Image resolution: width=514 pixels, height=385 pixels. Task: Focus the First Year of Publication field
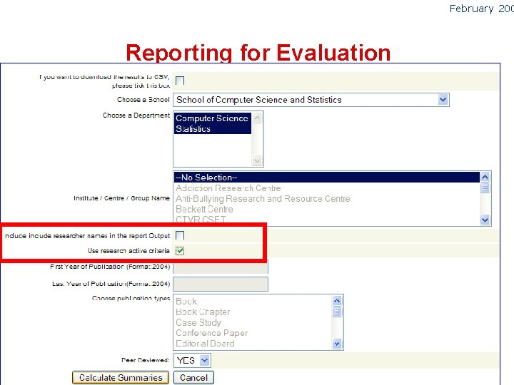221,267
